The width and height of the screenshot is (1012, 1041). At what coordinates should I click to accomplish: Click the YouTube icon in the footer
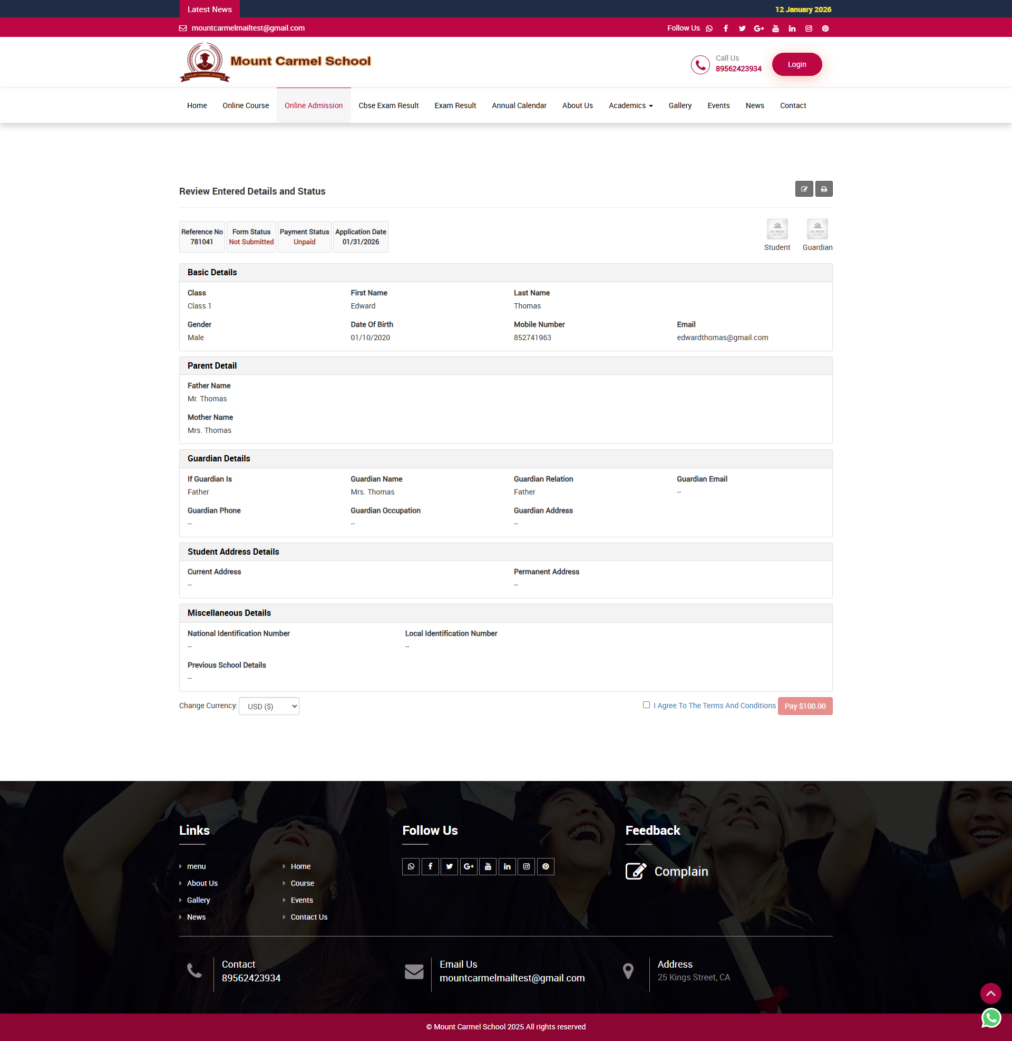[488, 866]
